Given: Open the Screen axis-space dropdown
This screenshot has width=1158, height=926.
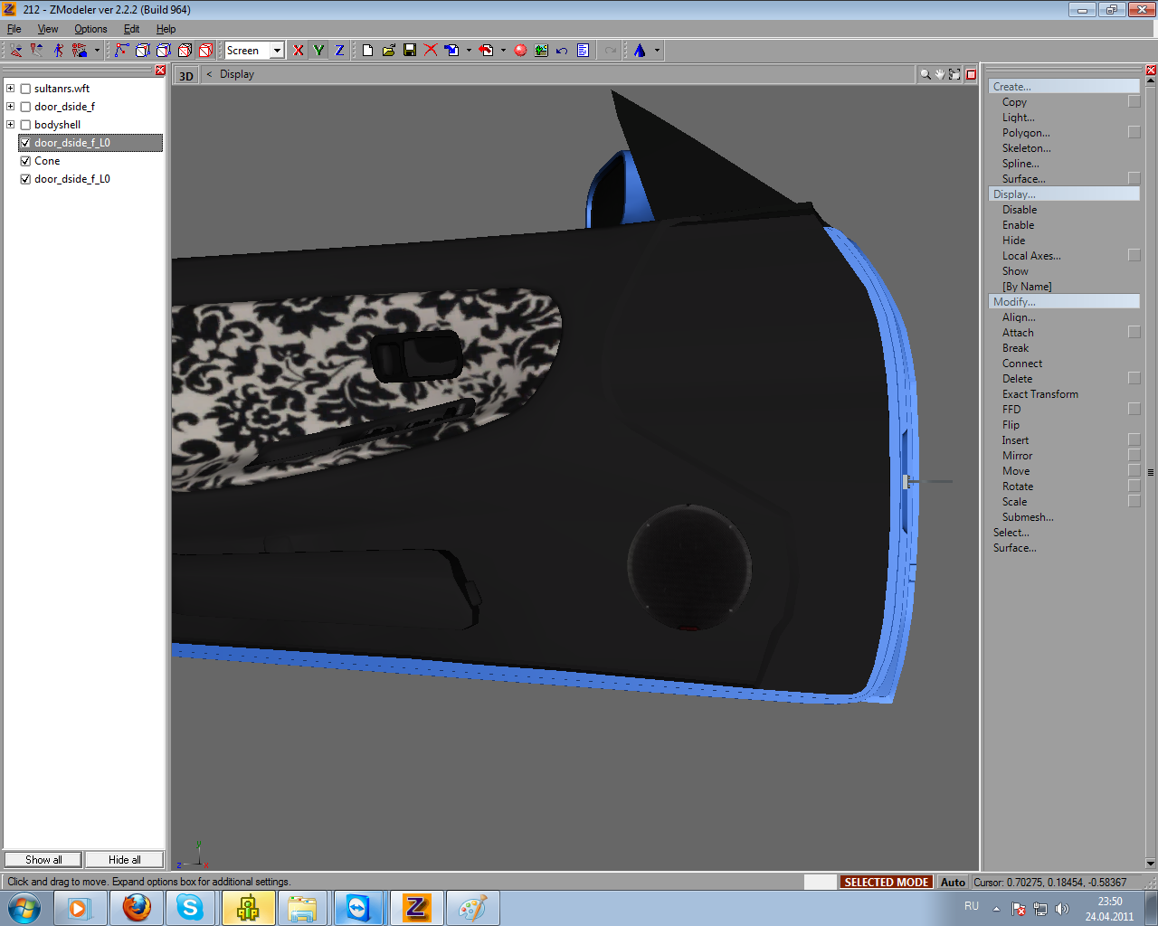Looking at the screenshot, I should 277,51.
